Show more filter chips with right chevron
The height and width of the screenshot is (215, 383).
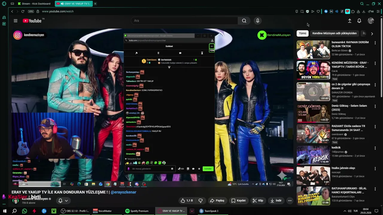pos(372,33)
